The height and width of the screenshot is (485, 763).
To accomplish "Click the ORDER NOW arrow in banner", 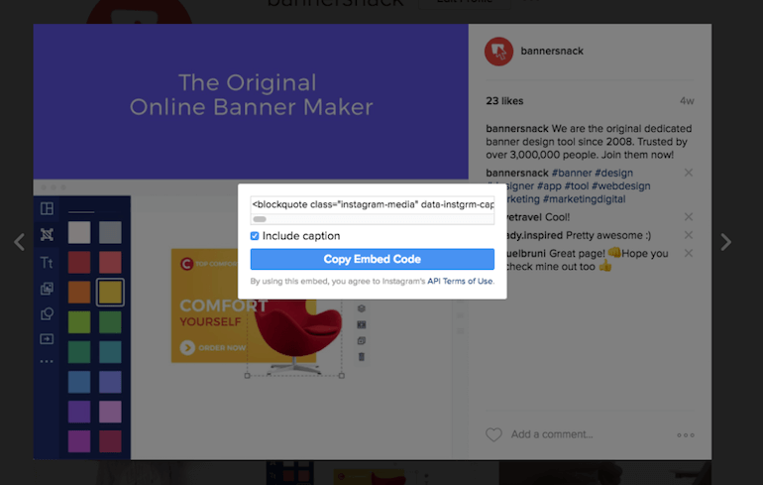I will tap(187, 348).
